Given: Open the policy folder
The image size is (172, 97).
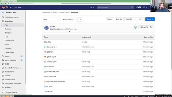Looking at the screenshot, I should pyautogui.click(x=49, y=42).
